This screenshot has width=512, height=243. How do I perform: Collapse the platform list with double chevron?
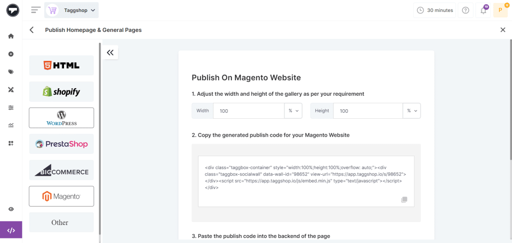pyautogui.click(x=110, y=52)
